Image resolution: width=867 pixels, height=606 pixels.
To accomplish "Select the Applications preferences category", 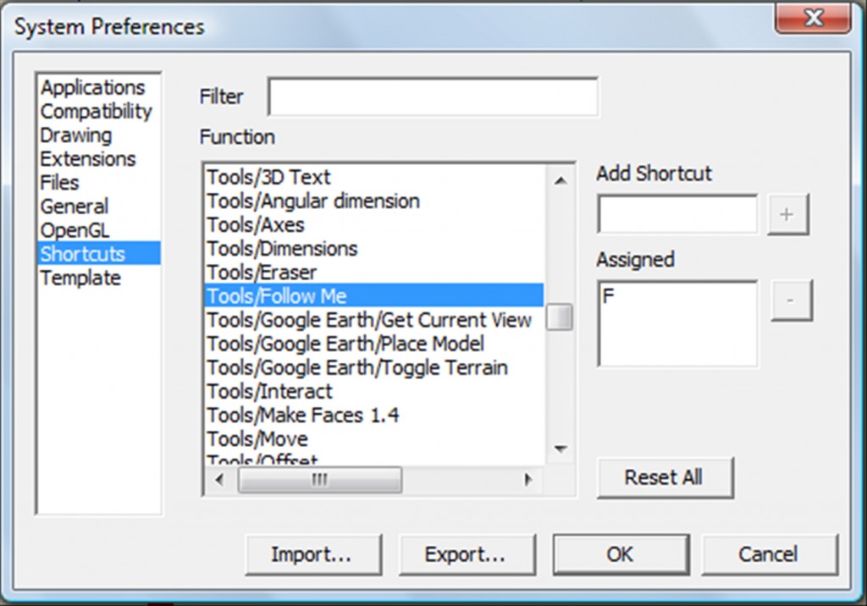I will (93, 88).
